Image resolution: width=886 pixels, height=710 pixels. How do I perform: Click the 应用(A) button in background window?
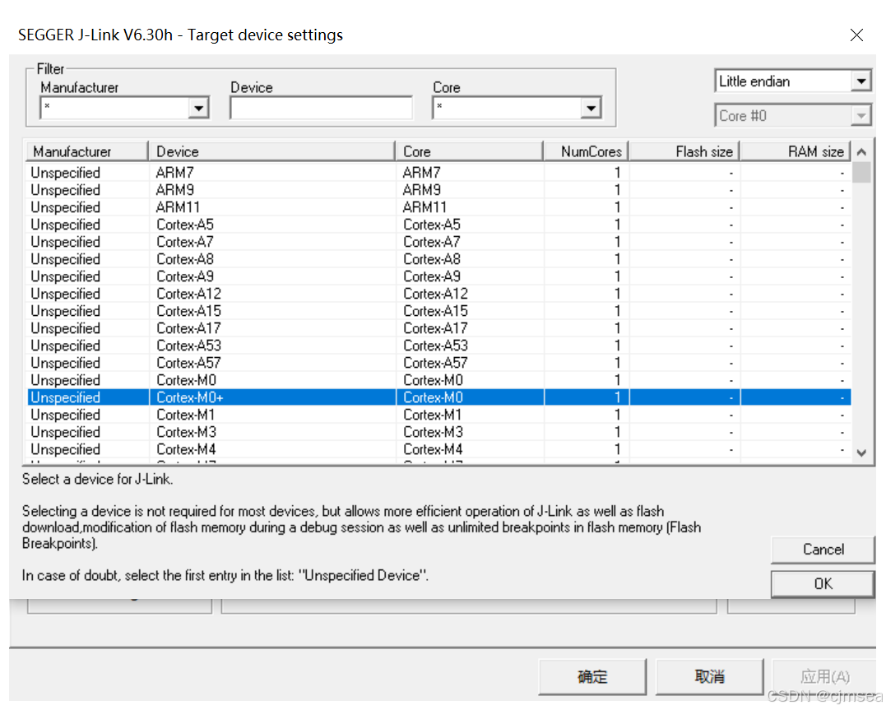click(824, 676)
